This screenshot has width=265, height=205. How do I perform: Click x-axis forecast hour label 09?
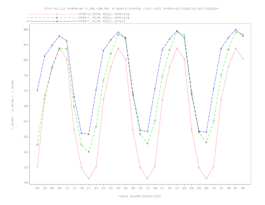coord(59,188)
